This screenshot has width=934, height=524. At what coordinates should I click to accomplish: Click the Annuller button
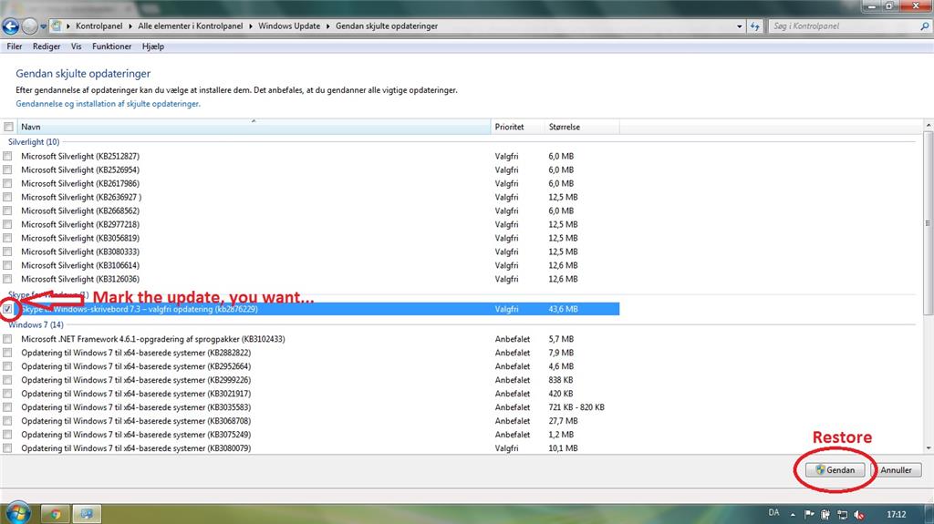point(896,470)
